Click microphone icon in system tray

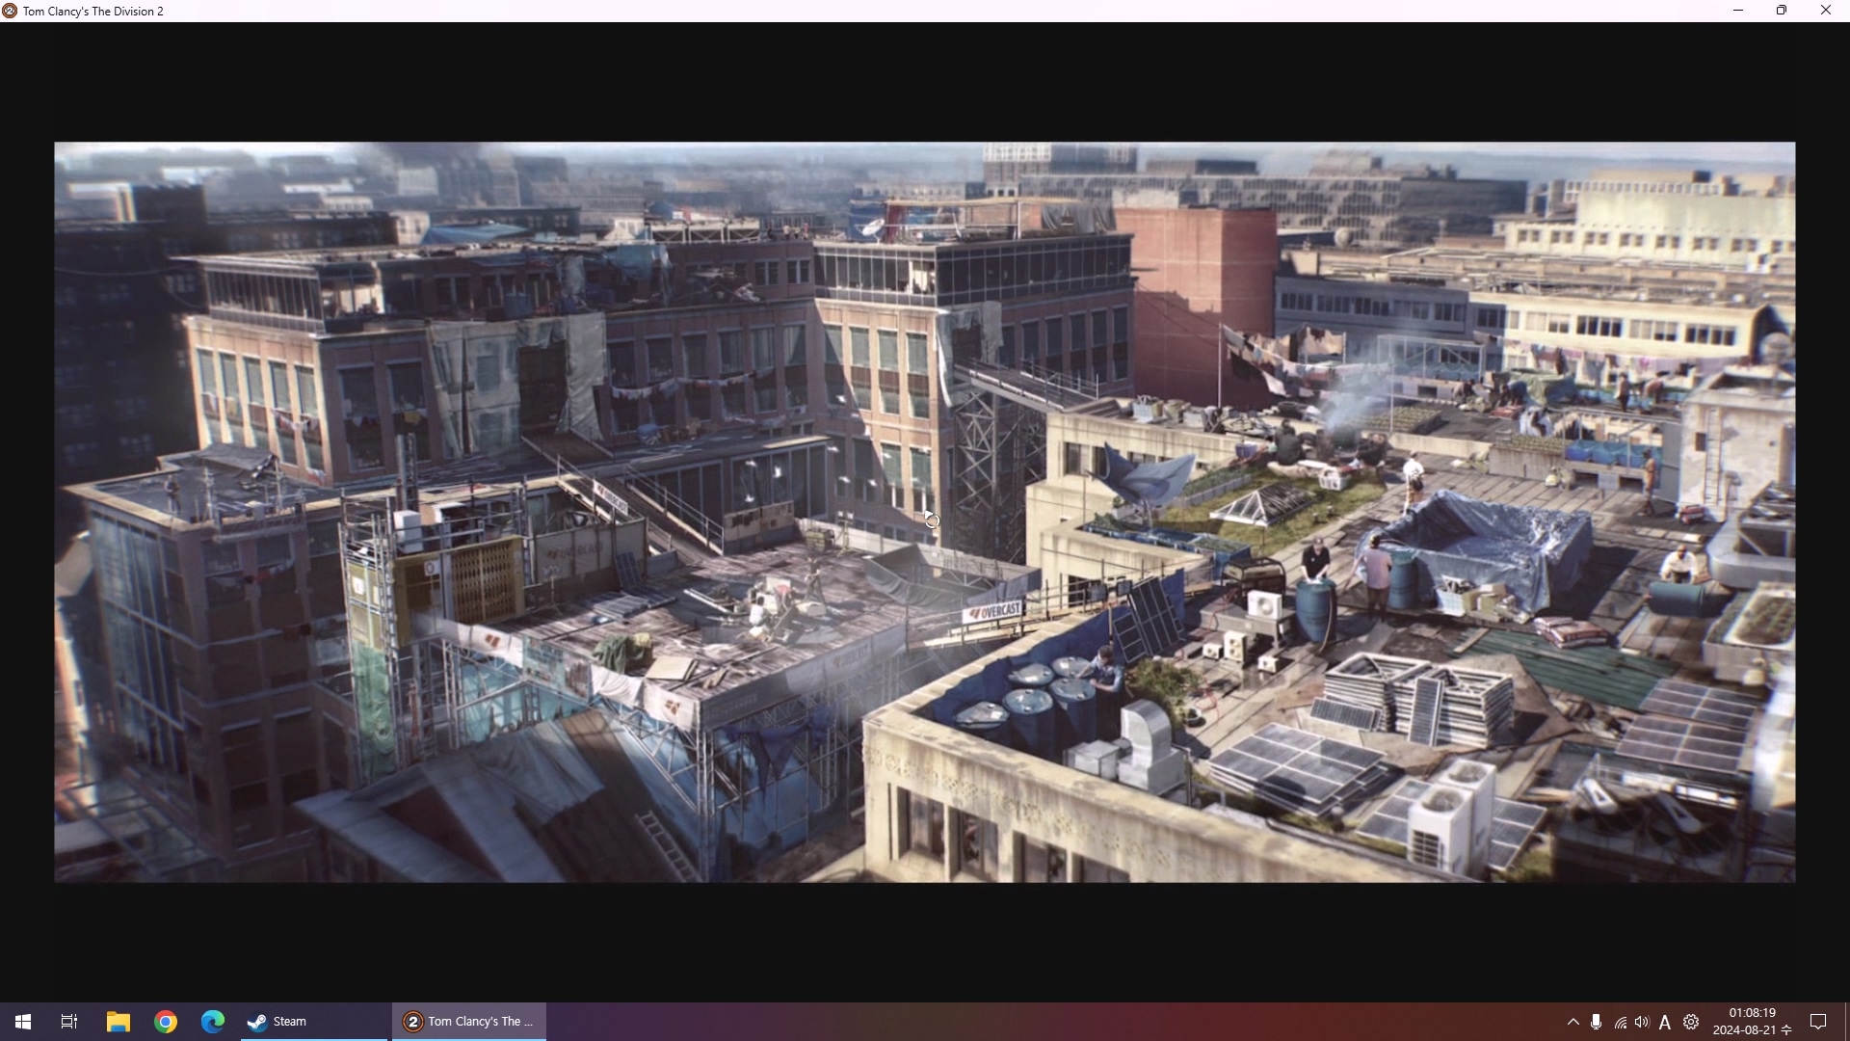(1597, 1022)
